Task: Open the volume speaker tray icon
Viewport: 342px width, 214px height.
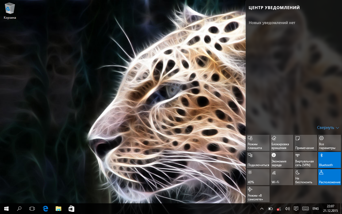Action: click(x=287, y=209)
